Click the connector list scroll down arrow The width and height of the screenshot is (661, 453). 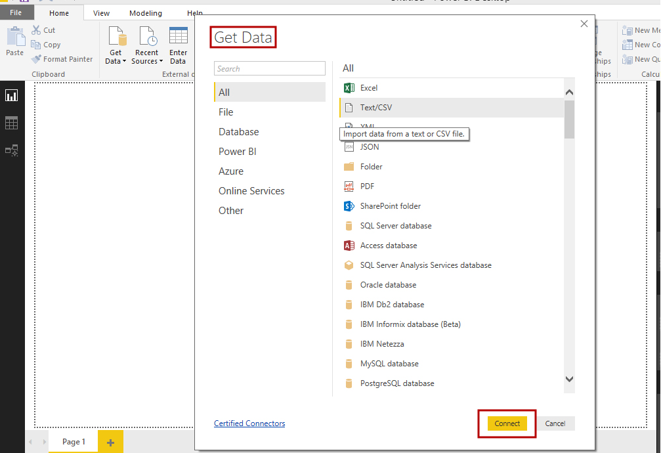tap(570, 379)
